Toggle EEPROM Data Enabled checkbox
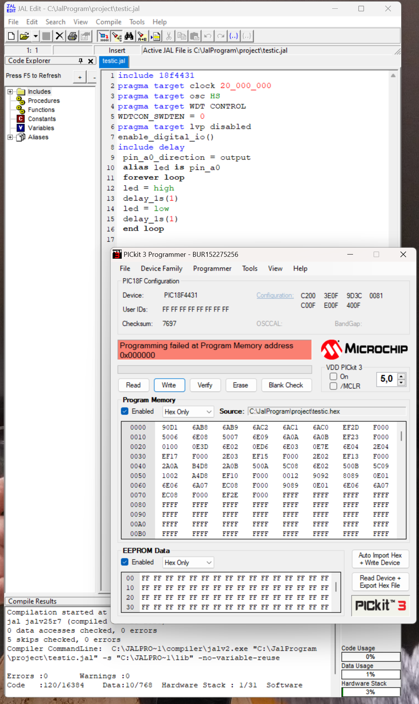 (x=125, y=562)
